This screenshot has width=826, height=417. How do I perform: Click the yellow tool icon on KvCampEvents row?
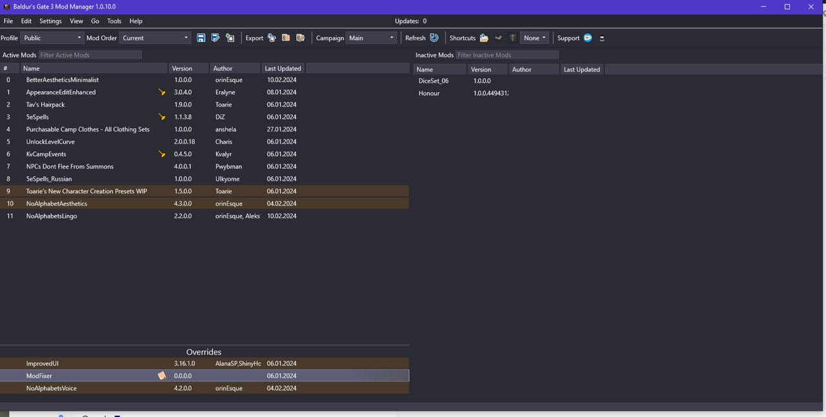[162, 154]
